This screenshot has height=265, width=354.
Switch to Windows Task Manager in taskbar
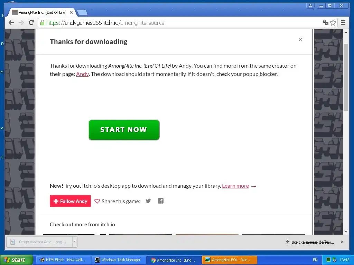119,260
